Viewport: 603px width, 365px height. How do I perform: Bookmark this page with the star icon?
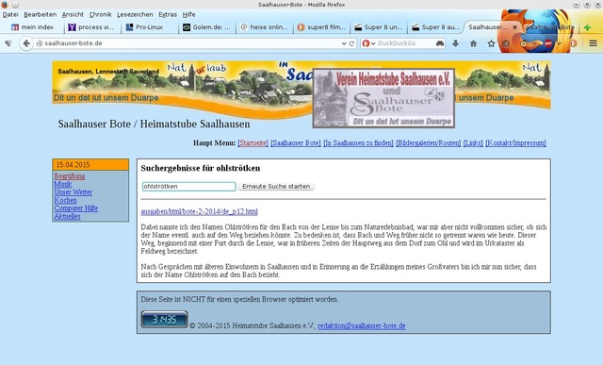(x=491, y=43)
